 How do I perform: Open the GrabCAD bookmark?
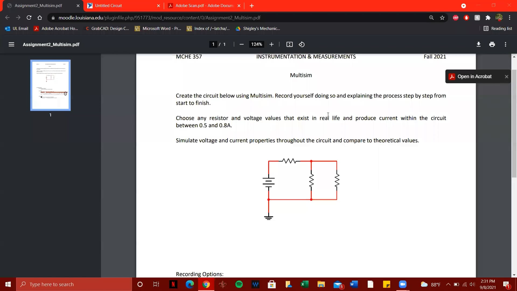[107, 28]
